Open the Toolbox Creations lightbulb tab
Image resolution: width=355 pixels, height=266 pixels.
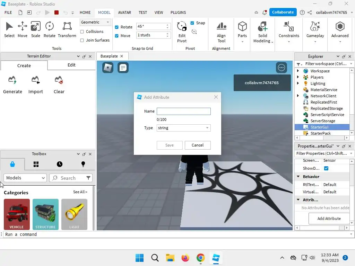pyautogui.click(x=83, y=164)
